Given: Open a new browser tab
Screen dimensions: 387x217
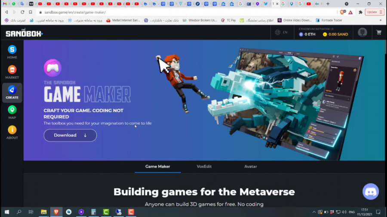Looking at the screenshot, I should (328, 4).
